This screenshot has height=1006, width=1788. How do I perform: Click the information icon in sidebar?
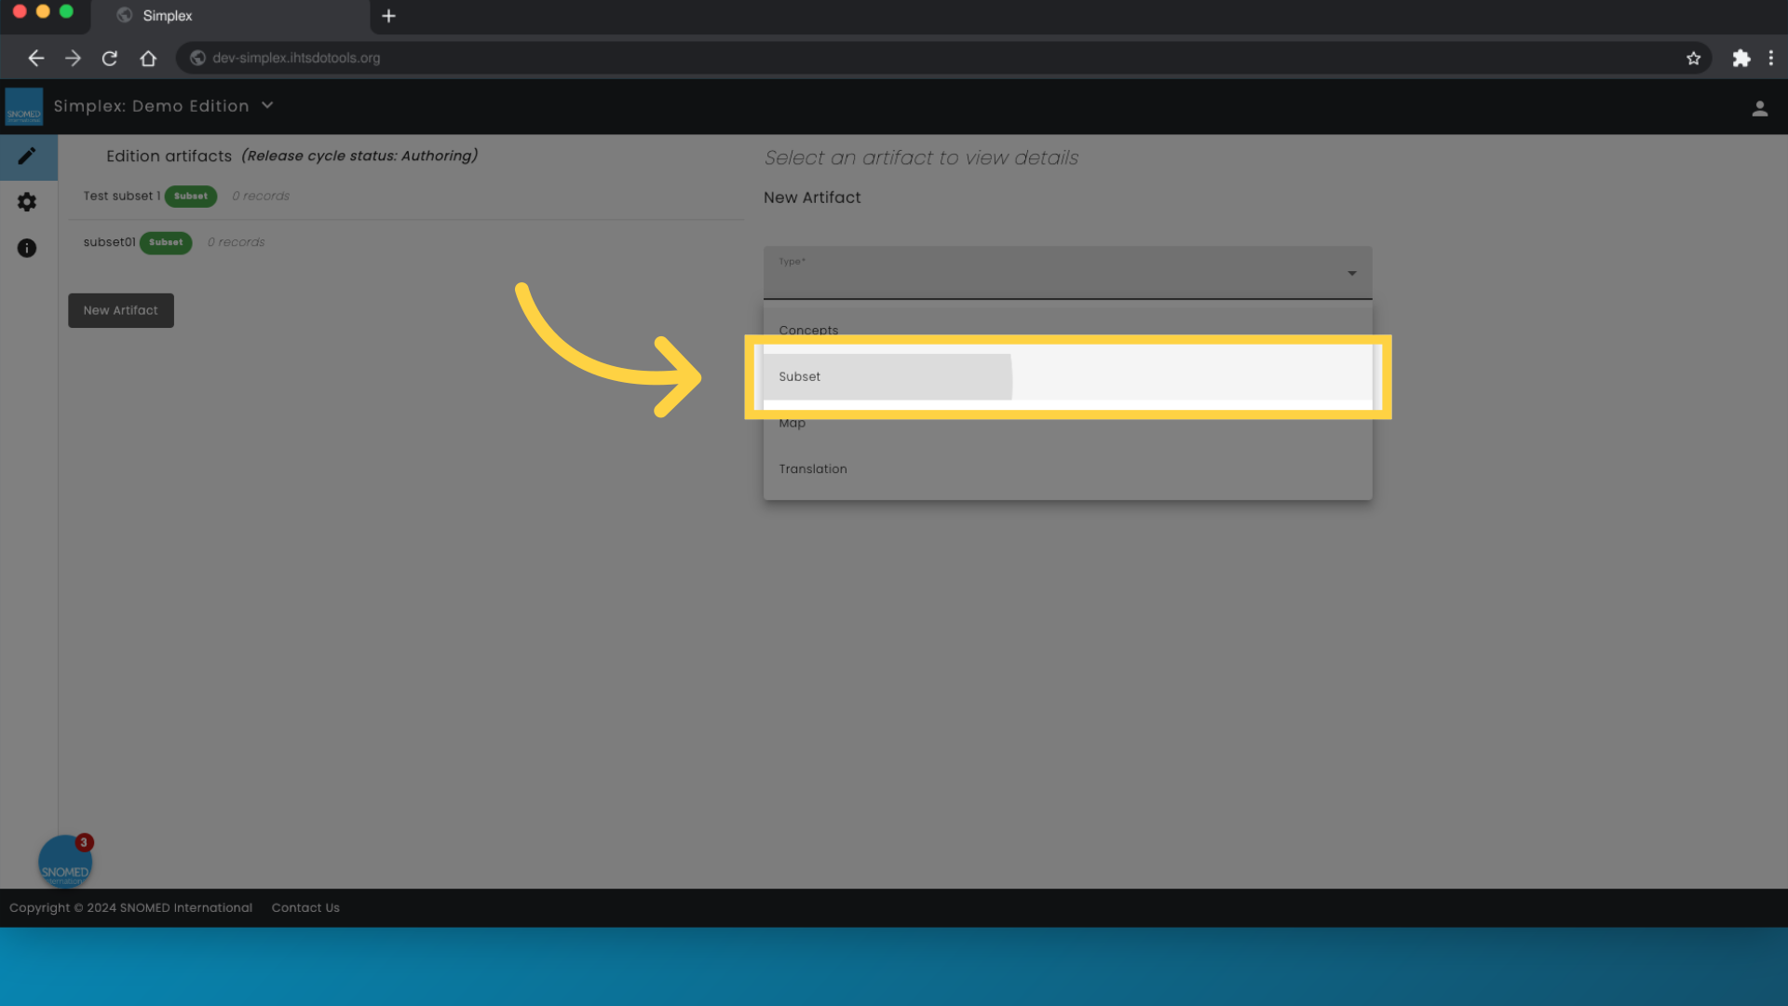(x=27, y=248)
